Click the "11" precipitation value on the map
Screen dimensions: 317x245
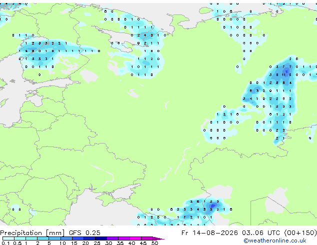click(x=283, y=75)
